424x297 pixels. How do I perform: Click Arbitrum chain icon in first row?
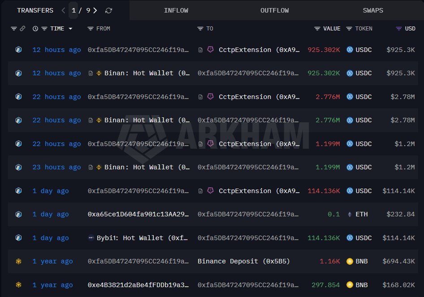(x=18, y=50)
